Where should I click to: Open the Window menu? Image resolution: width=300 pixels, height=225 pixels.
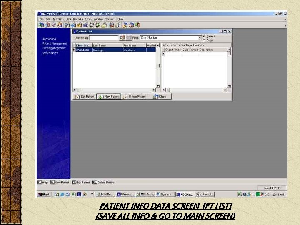click(98, 19)
